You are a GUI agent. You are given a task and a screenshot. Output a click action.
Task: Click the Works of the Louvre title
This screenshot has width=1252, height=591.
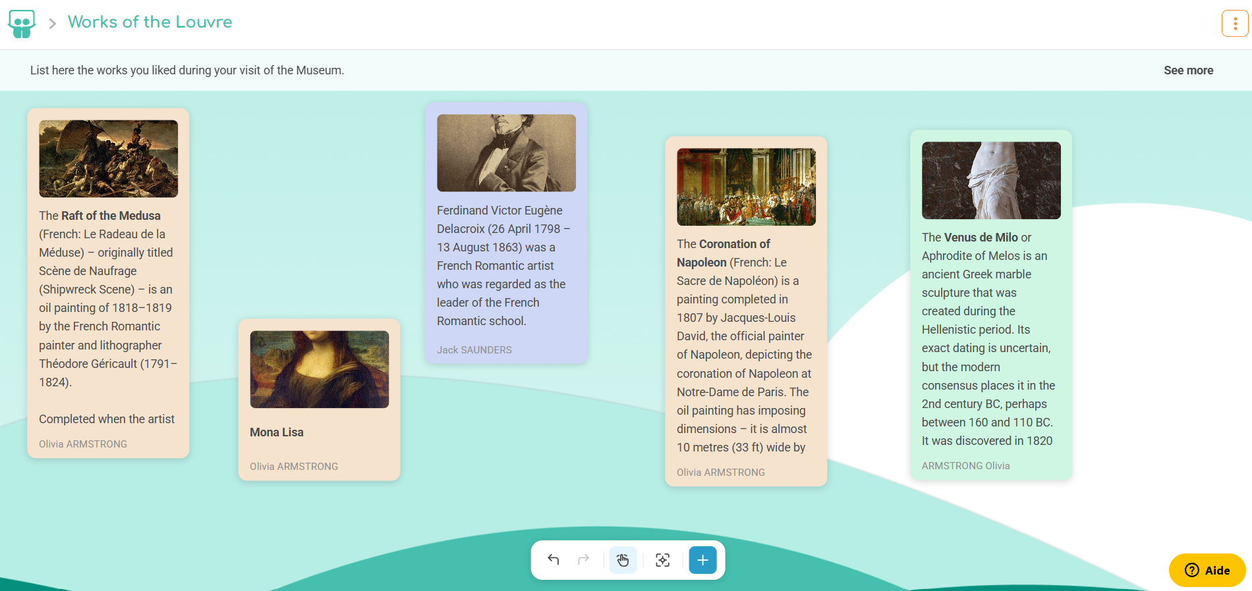(x=150, y=22)
